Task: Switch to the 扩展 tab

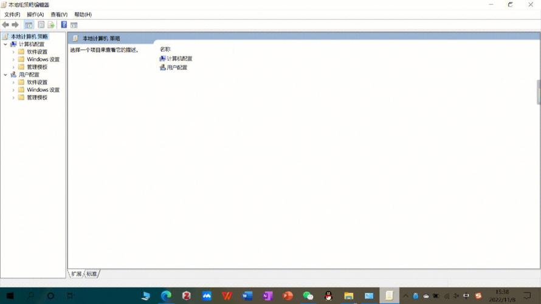Action: 76,274
